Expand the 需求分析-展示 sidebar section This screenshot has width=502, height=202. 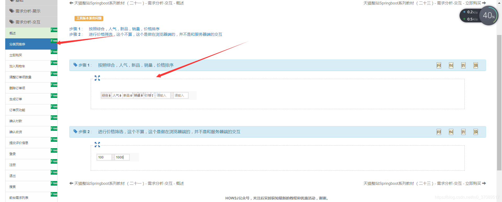click(x=31, y=11)
